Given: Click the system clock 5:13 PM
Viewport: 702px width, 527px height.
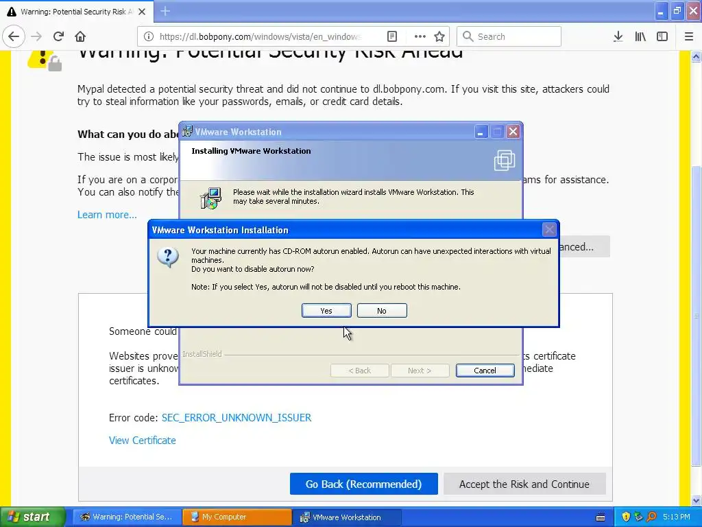Looking at the screenshot, I should point(677,517).
